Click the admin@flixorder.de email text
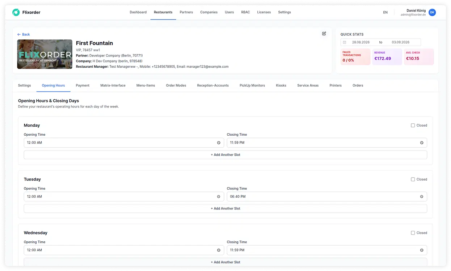The width and height of the screenshot is (451, 271). pos(413,15)
